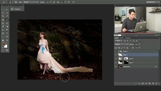
Task: Open the Multiply blend mode dropdown
Action: point(122,44)
